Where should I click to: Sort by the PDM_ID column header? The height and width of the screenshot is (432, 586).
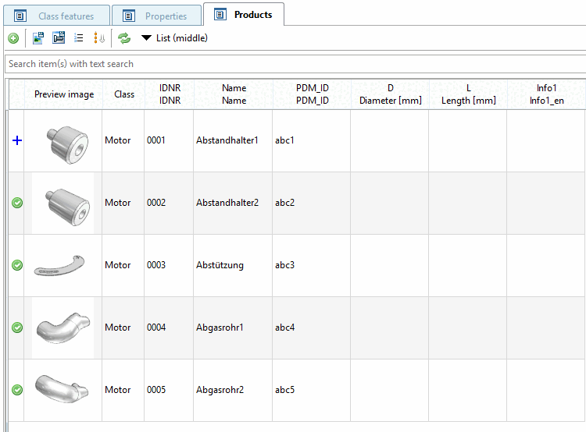pyautogui.click(x=312, y=94)
